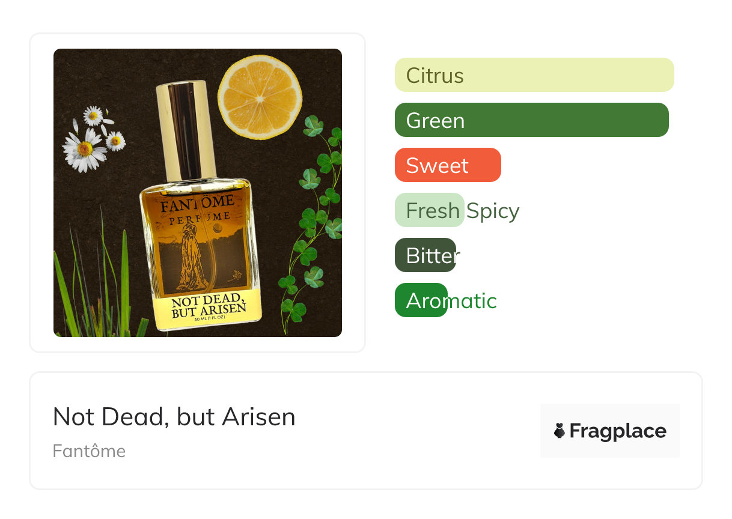Click the daisy flowers in the image
Image resolution: width=732 pixels, height=519 pixels.
(93, 138)
